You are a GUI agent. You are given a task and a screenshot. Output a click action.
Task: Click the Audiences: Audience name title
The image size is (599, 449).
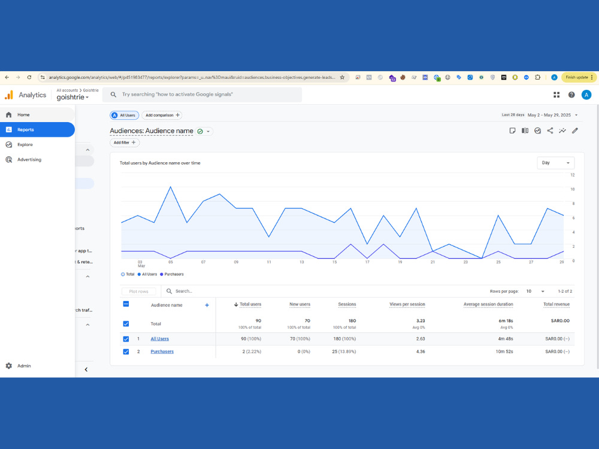152,131
